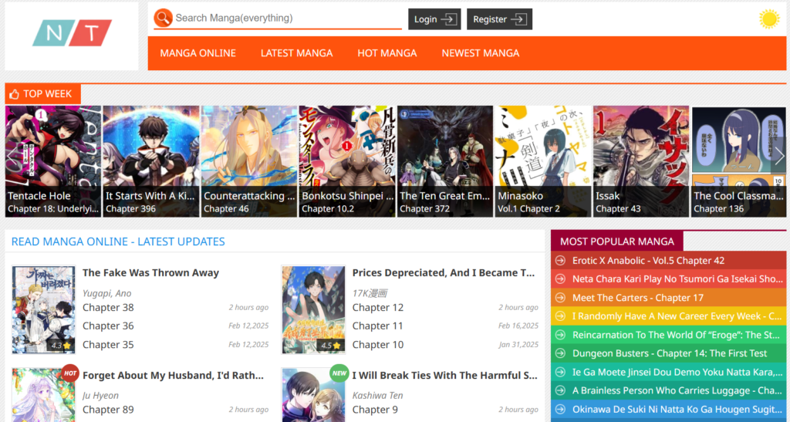Open Prices Depreciated, And I Became T... title
This screenshot has width=790, height=422.
(444, 272)
